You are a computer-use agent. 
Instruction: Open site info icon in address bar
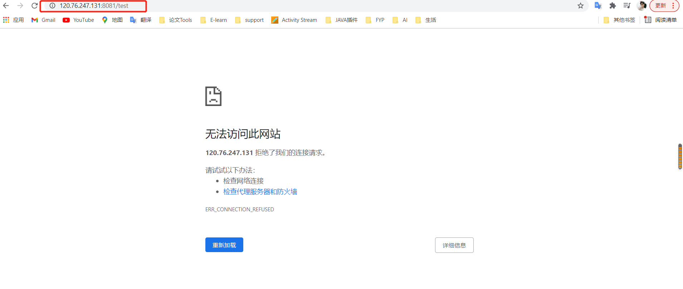point(52,6)
